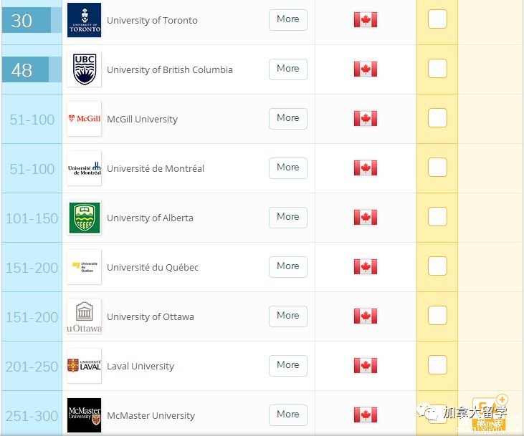The height and width of the screenshot is (436, 524).
Task: Expand More for University of British Columbia
Action: pos(287,69)
